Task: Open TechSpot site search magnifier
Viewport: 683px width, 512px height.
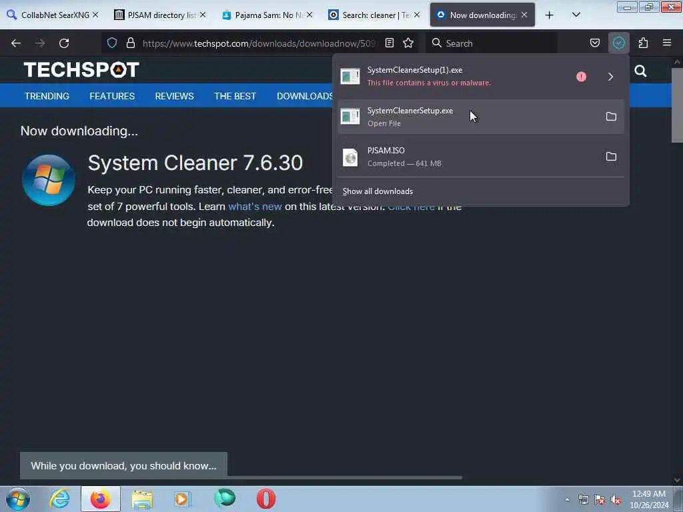Action: [x=640, y=71]
